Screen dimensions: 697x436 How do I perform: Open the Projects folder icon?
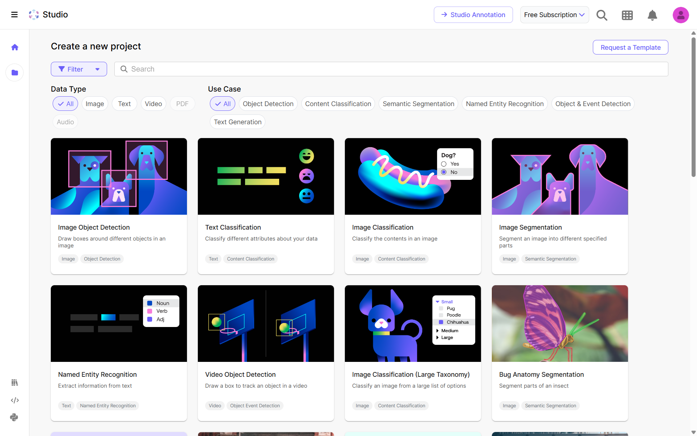[15, 73]
